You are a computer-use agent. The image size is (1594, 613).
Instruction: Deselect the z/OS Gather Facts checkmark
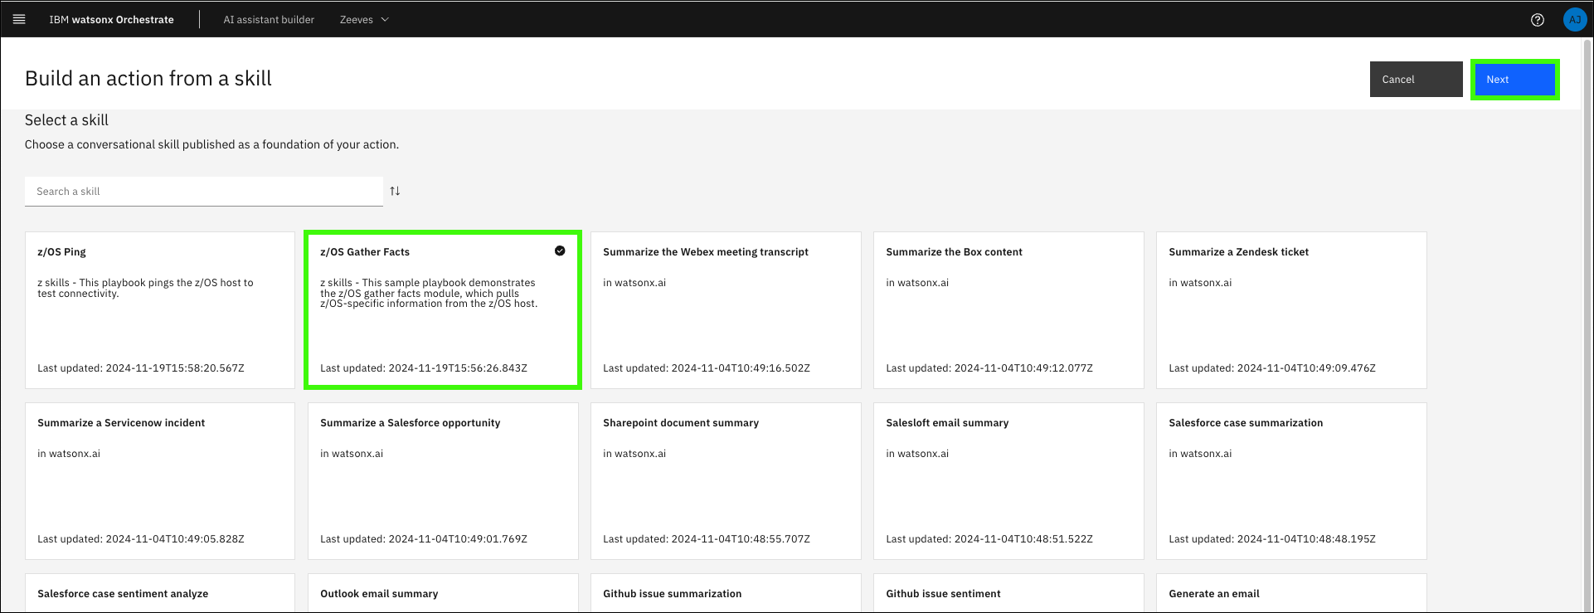click(x=560, y=251)
